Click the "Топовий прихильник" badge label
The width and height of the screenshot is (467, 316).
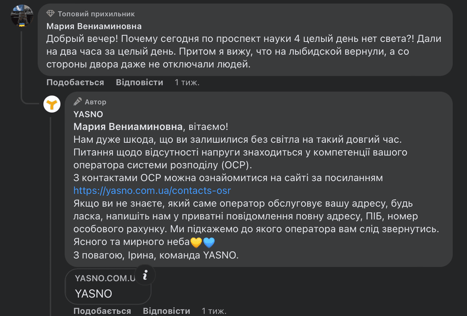[x=96, y=14]
